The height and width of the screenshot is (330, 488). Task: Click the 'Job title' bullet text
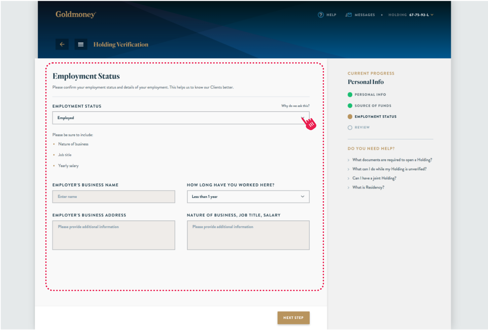[65, 155]
